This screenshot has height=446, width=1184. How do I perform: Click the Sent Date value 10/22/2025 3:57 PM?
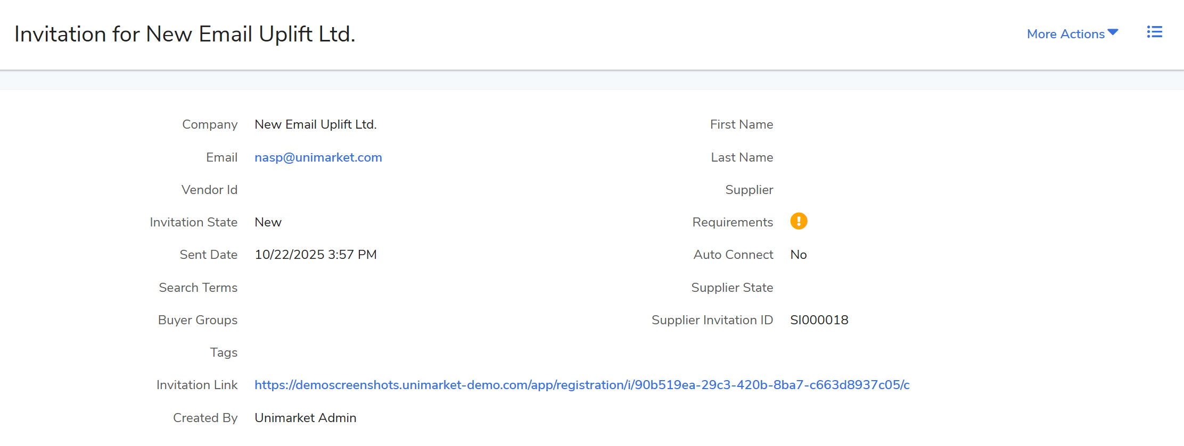[315, 255]
